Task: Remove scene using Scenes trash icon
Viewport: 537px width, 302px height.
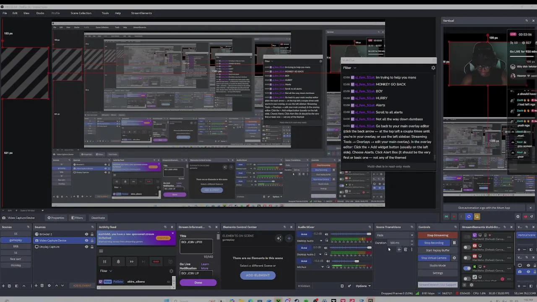Action: point(9,286)
